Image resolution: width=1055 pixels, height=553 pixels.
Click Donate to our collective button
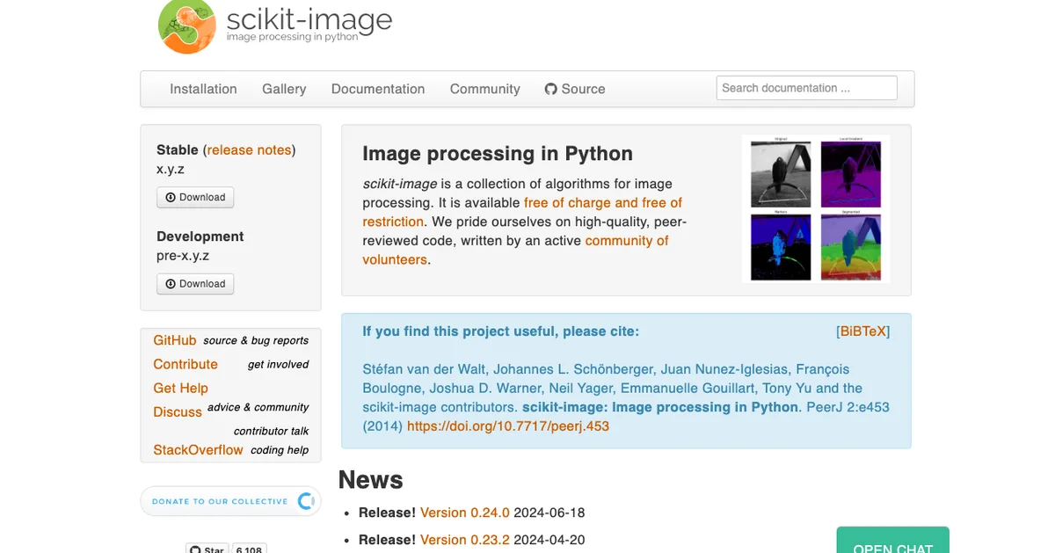[x=230, y=501]
